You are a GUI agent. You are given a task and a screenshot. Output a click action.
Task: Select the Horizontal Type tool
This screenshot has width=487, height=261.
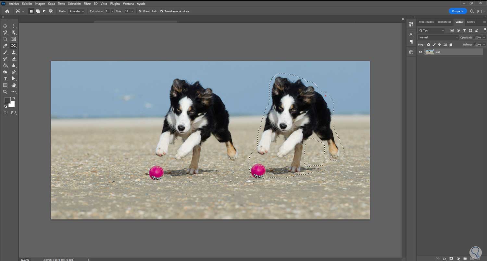click(x=5, y=79)
